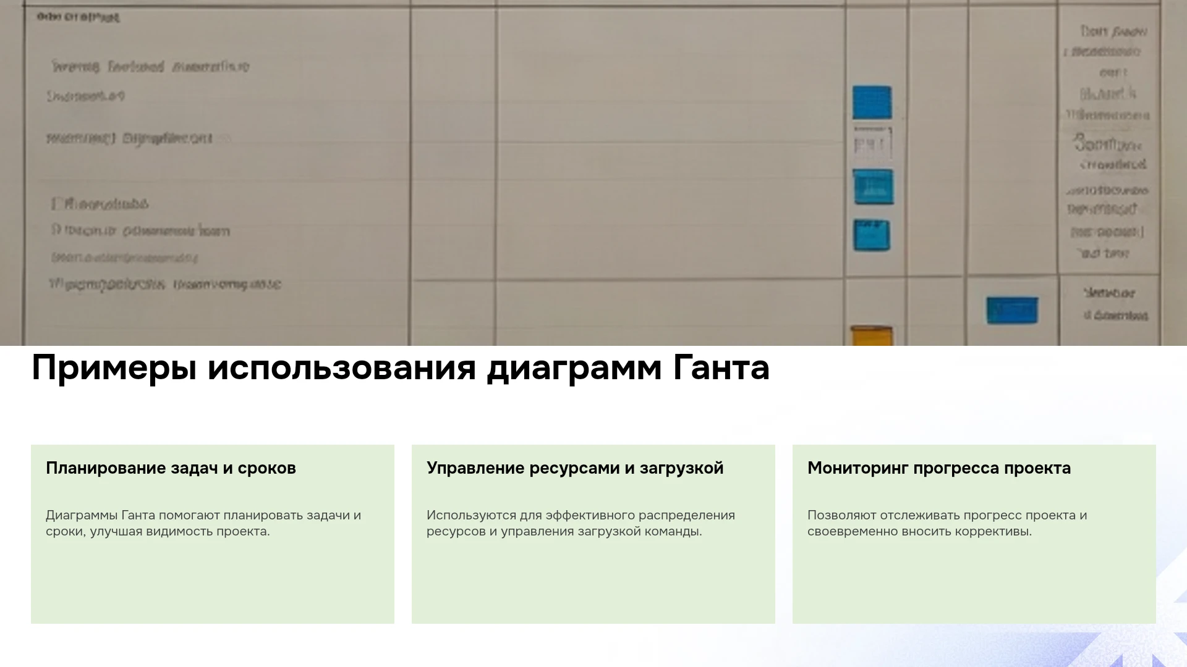
Task: Click the blurred header text atop the chart
Action: (78, 17)
